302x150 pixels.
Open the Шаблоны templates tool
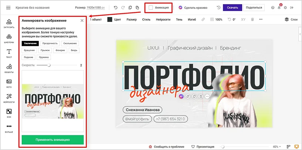tap(9, 39)
